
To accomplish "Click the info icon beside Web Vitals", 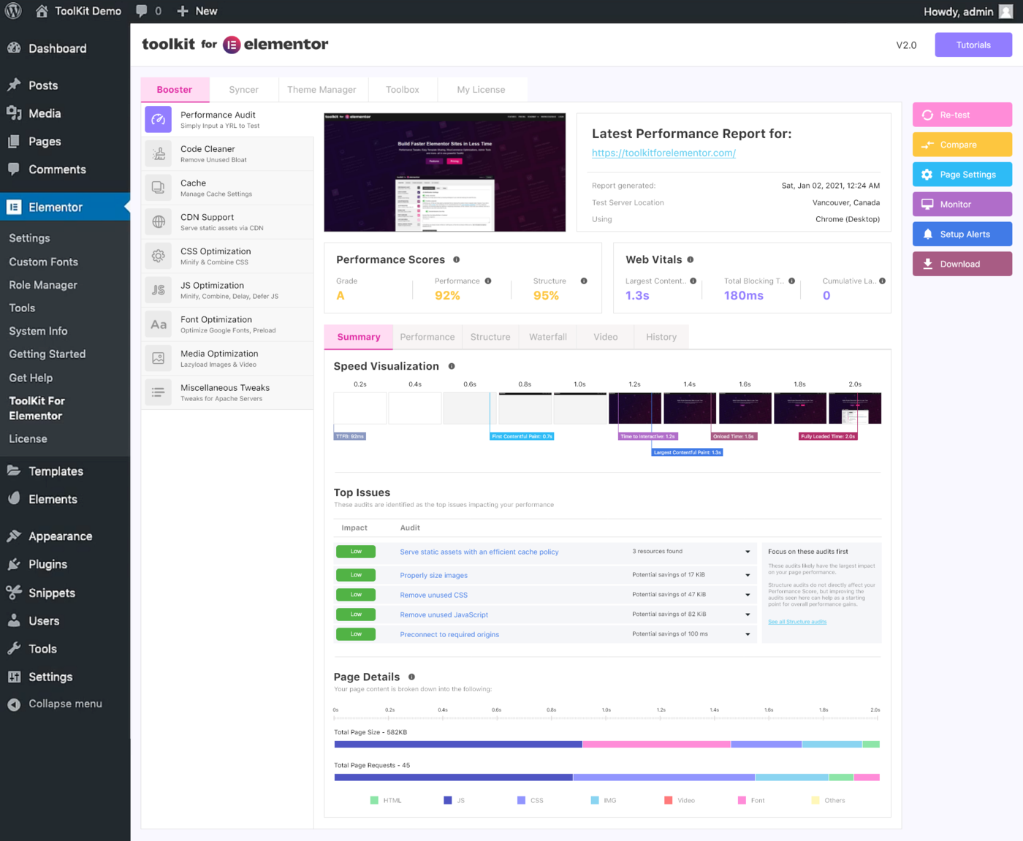I will [691, 259].
